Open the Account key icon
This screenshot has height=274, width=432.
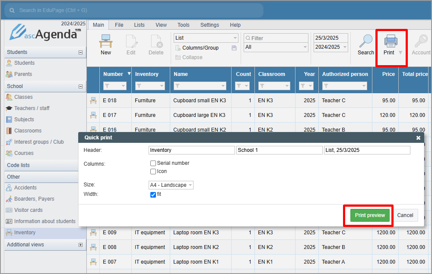421,41
